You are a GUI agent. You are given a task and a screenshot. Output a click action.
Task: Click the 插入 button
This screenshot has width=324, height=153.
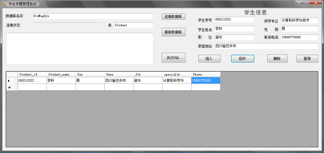209,58
